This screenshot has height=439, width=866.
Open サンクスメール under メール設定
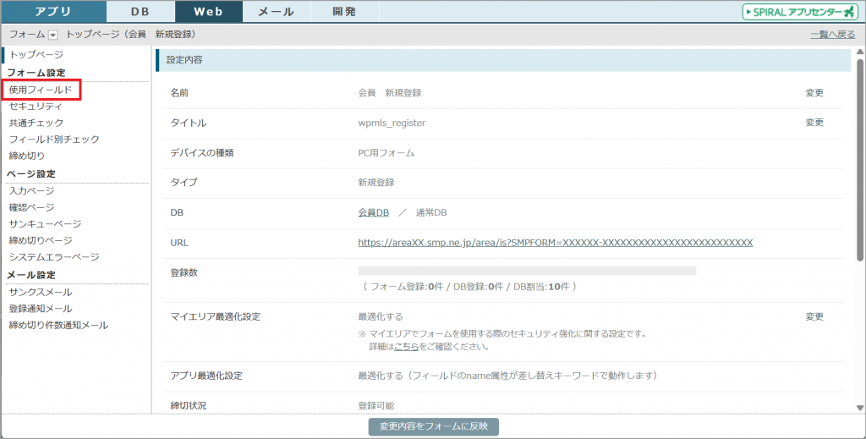41,292
